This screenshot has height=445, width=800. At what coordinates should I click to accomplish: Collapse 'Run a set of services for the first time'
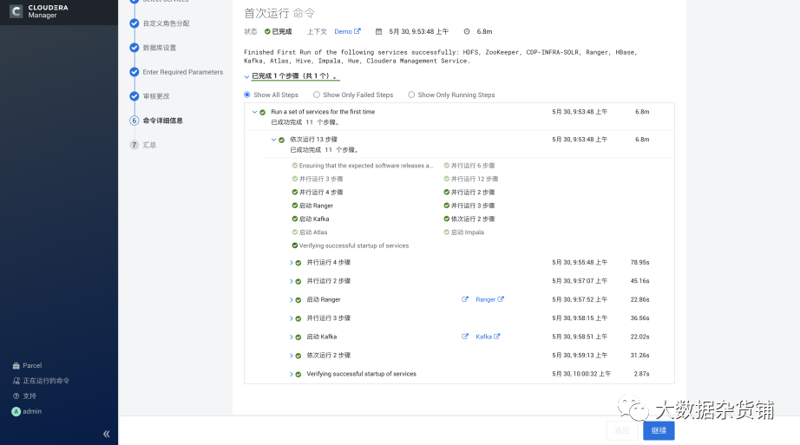(x=254, y=112)
